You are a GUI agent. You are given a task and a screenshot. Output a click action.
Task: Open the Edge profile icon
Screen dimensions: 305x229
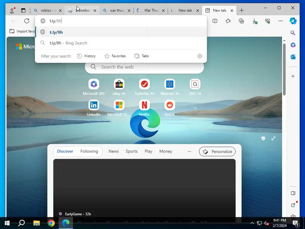(x=12, y=10)
